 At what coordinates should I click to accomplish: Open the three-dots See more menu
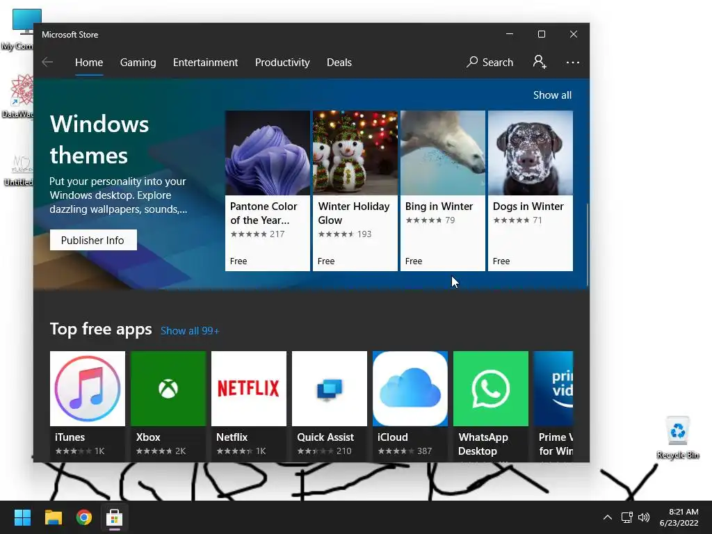click(573, 63)
